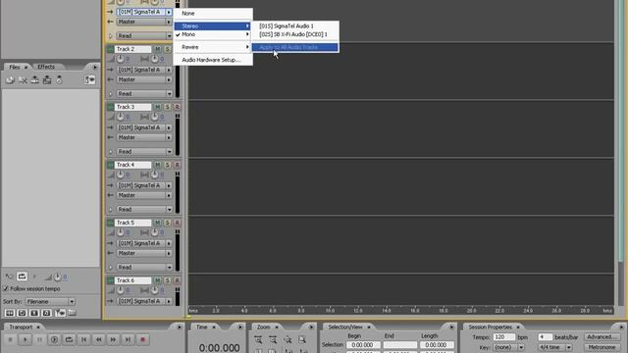
Task: Click the Close File icon in Files panel
Action: pyautogui.click(x=23, y=80)
